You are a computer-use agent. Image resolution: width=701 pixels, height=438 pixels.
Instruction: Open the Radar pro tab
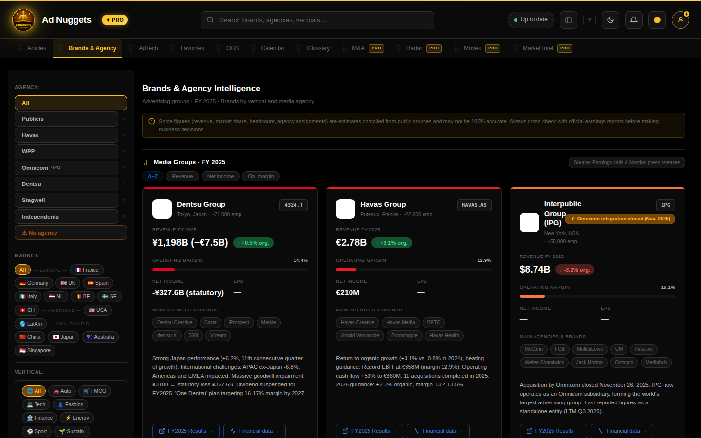(x=419, y=48)
